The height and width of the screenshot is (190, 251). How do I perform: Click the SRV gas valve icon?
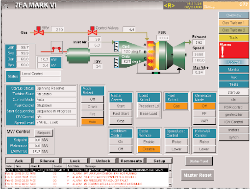coord(39,31)
